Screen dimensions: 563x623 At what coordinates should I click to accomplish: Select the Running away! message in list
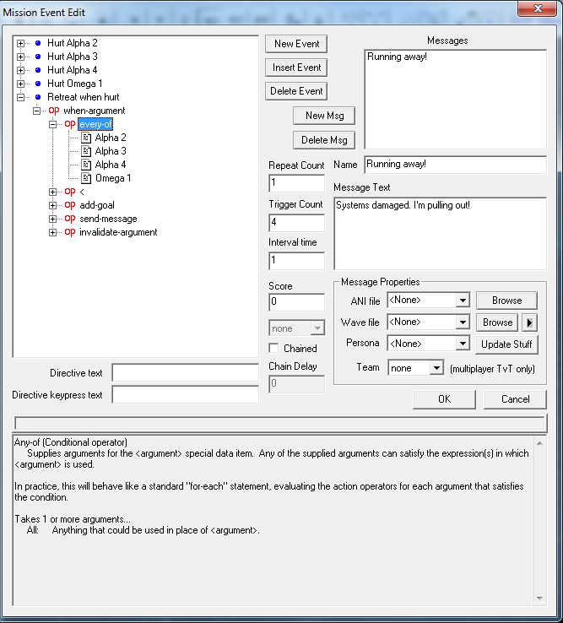point(397,57)
